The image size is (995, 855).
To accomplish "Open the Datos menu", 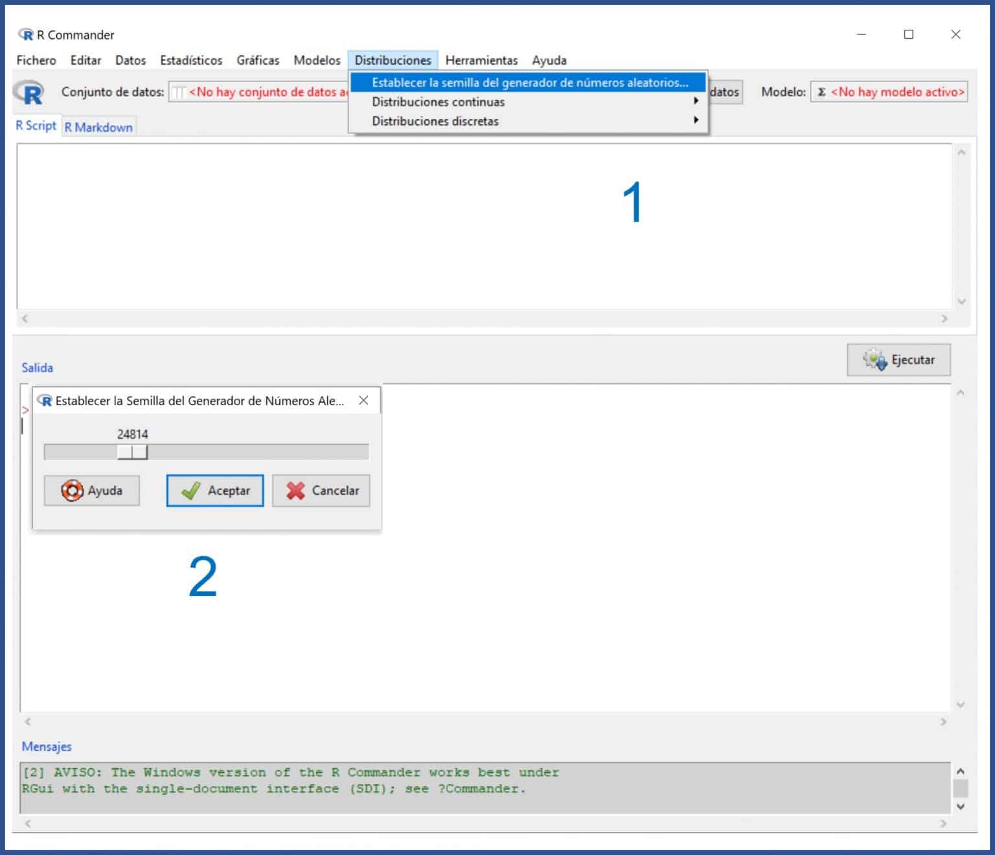I will [130, 60].
